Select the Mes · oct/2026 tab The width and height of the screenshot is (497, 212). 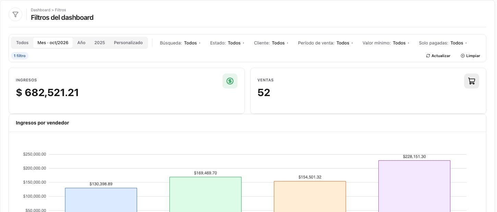[x=53, y=43]
